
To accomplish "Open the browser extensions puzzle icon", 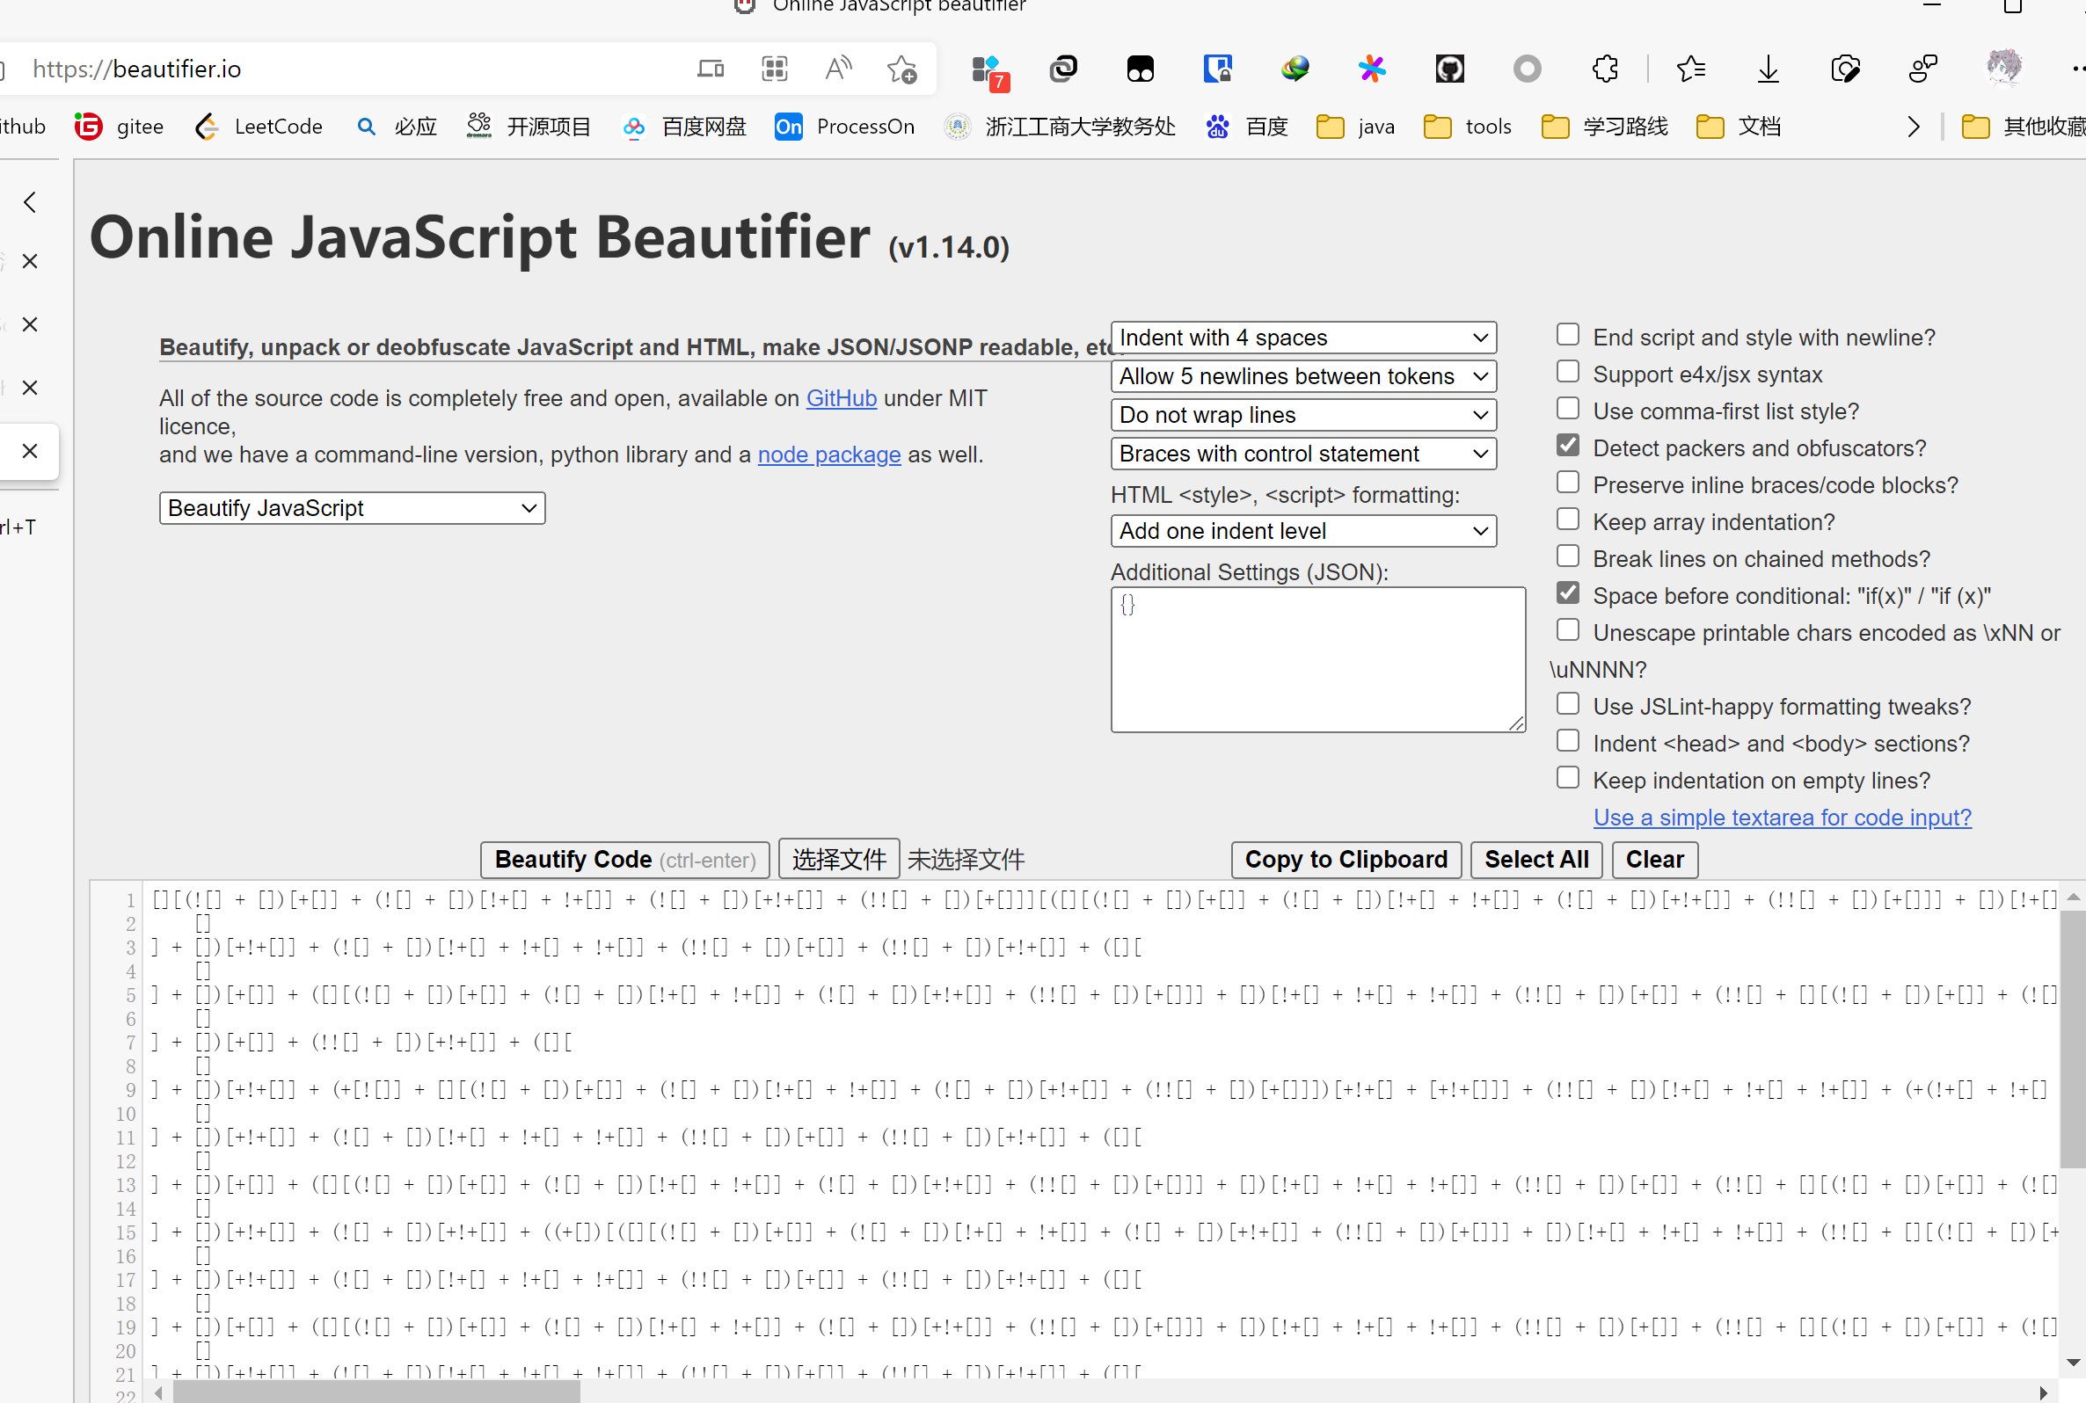I will [x=1605, y=69].
